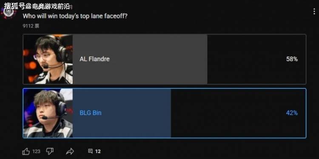Screen dimensions: 319x159
Task: Click the 搜狐号 watermark text
Action: pos(14,6)
